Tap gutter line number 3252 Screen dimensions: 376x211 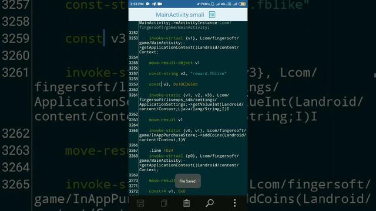pos(133,33)
